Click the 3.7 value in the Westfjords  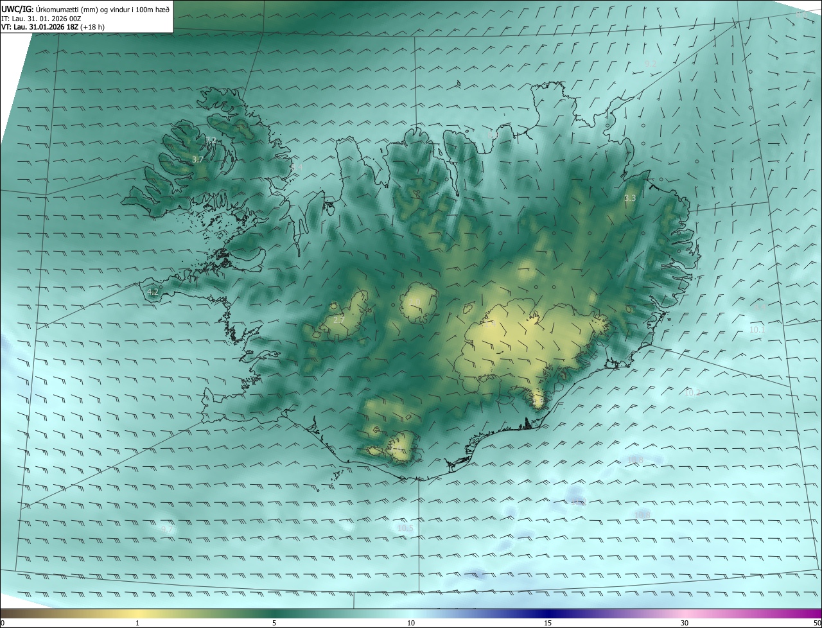click(198, 159)
